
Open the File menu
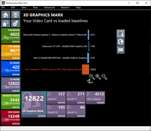[3, 8]
